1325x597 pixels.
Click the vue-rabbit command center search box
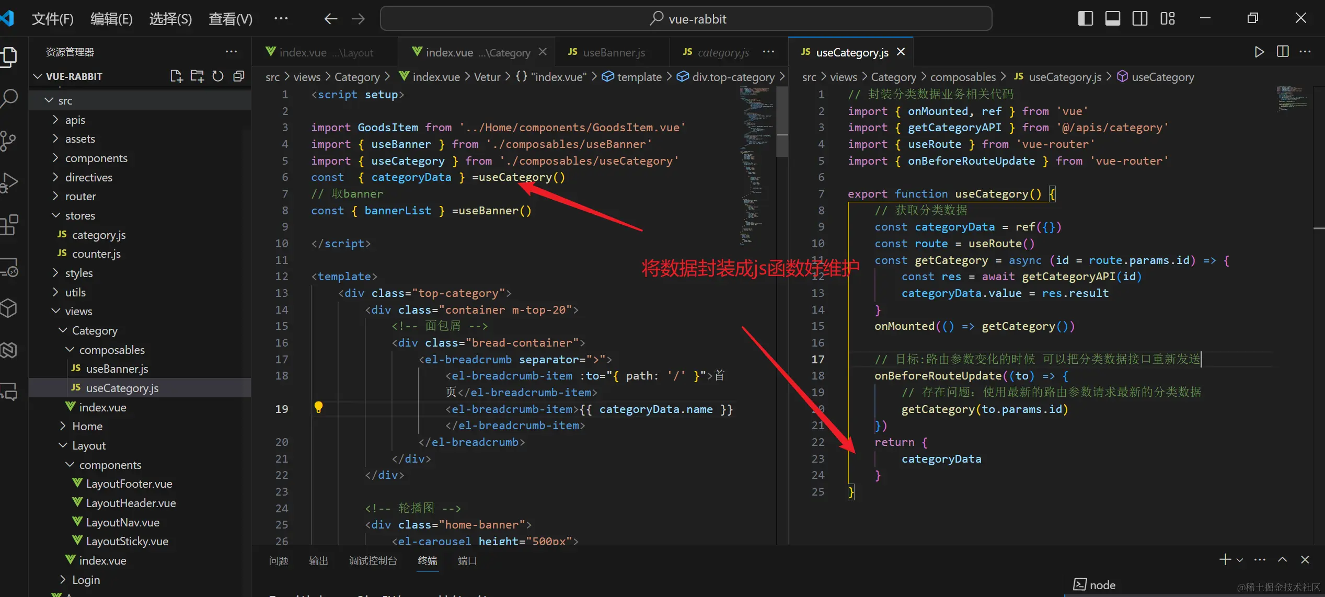686,19
